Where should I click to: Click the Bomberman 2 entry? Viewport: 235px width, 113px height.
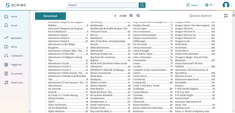(110, 102)
